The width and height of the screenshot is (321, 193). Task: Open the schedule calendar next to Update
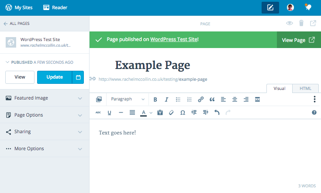pyautogui.click(x=78, y=77)
